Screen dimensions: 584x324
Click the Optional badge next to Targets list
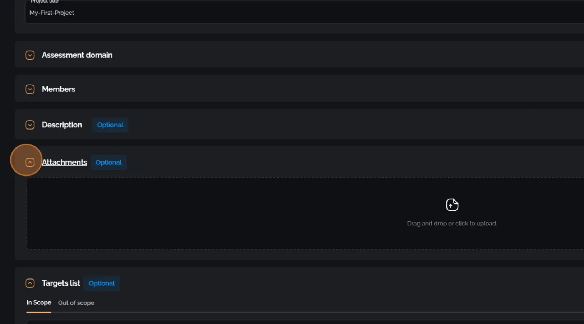point(102,283)
